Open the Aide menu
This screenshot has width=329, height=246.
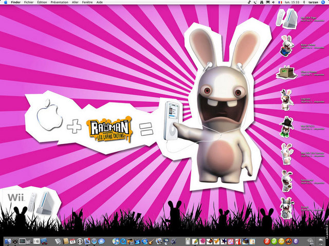coord(99,2)
